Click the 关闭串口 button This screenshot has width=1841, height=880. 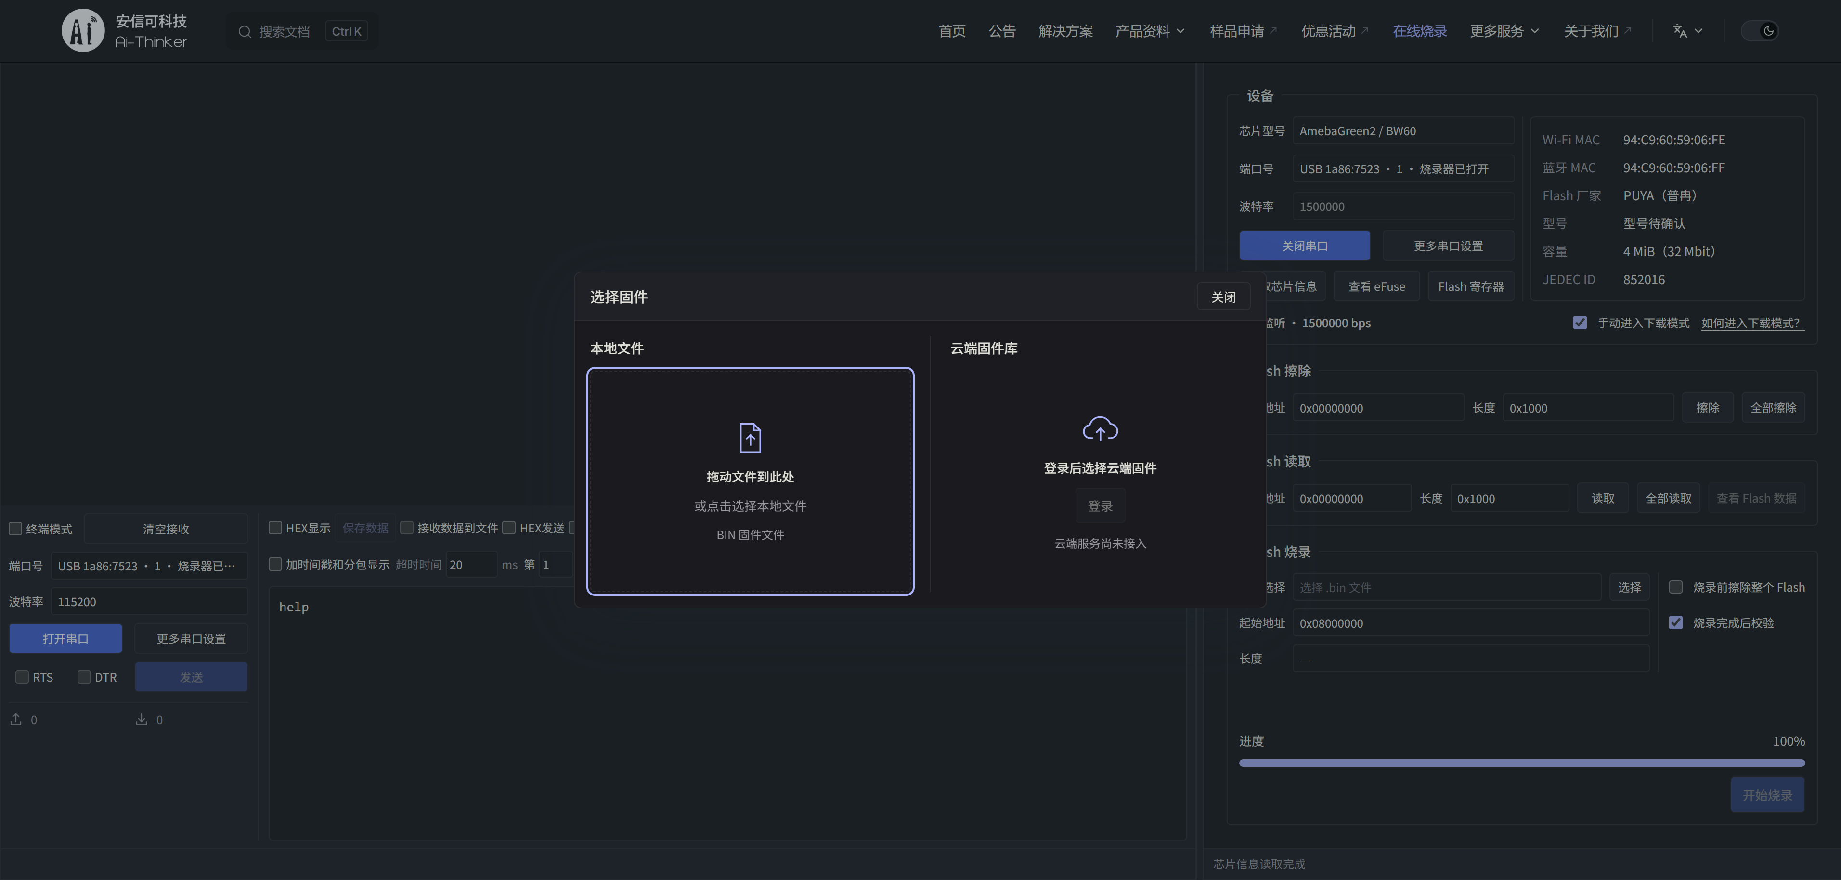(1304, 245)
